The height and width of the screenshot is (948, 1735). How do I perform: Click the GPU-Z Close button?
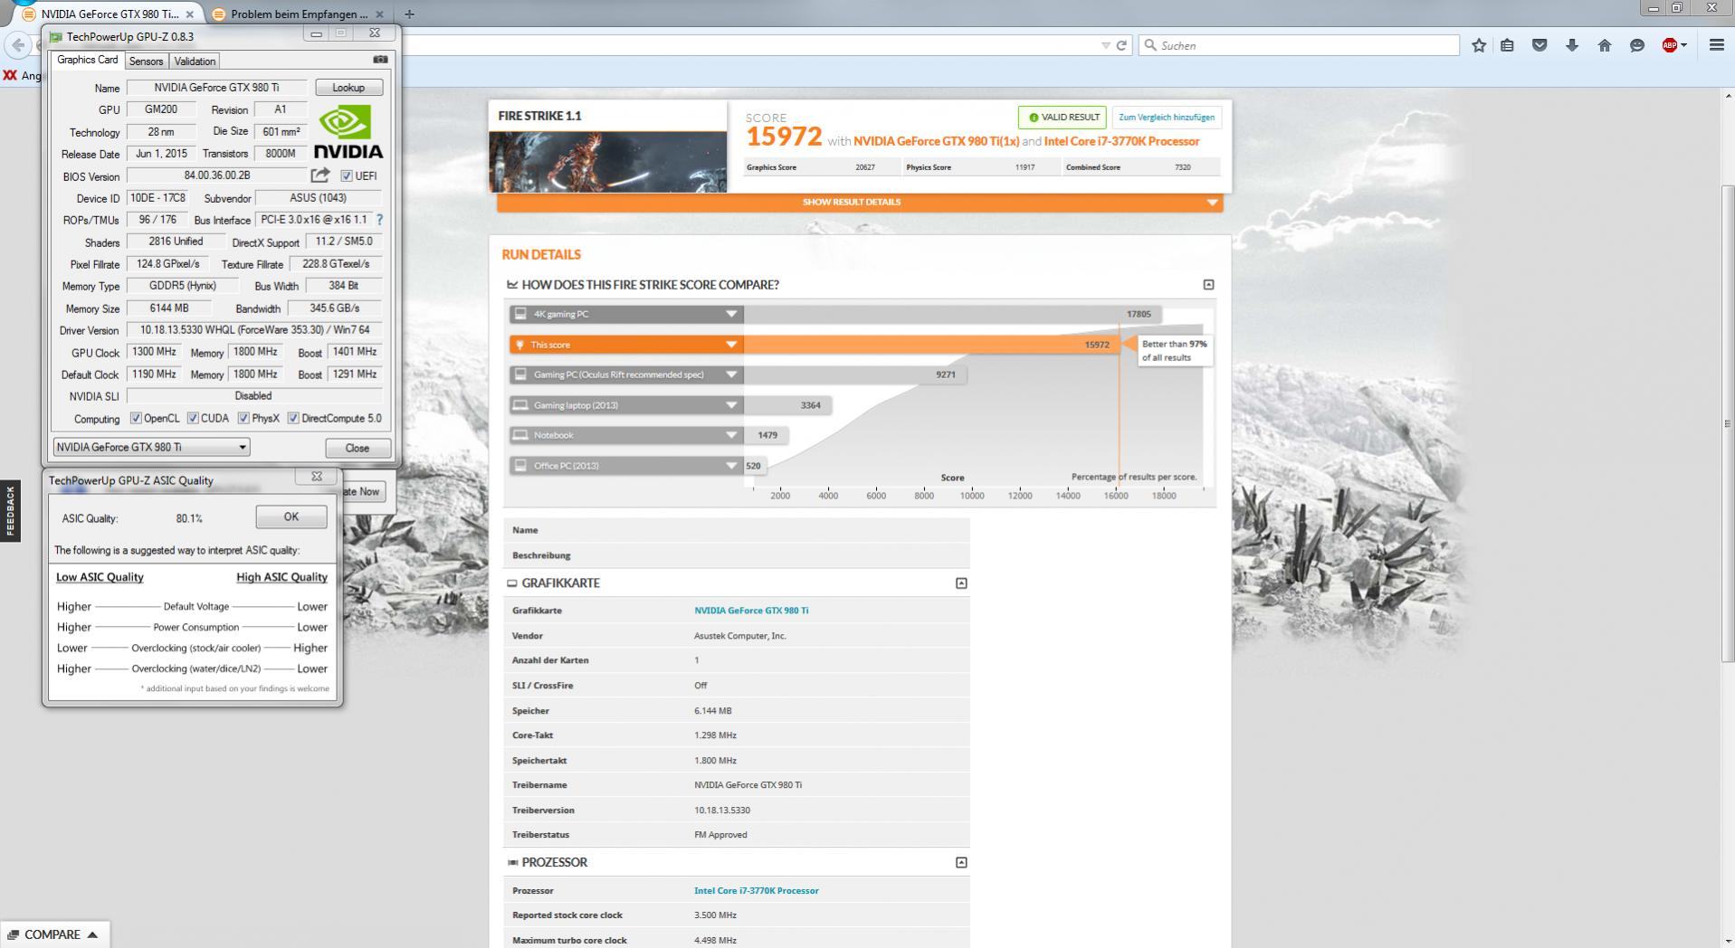click(357, 448)
